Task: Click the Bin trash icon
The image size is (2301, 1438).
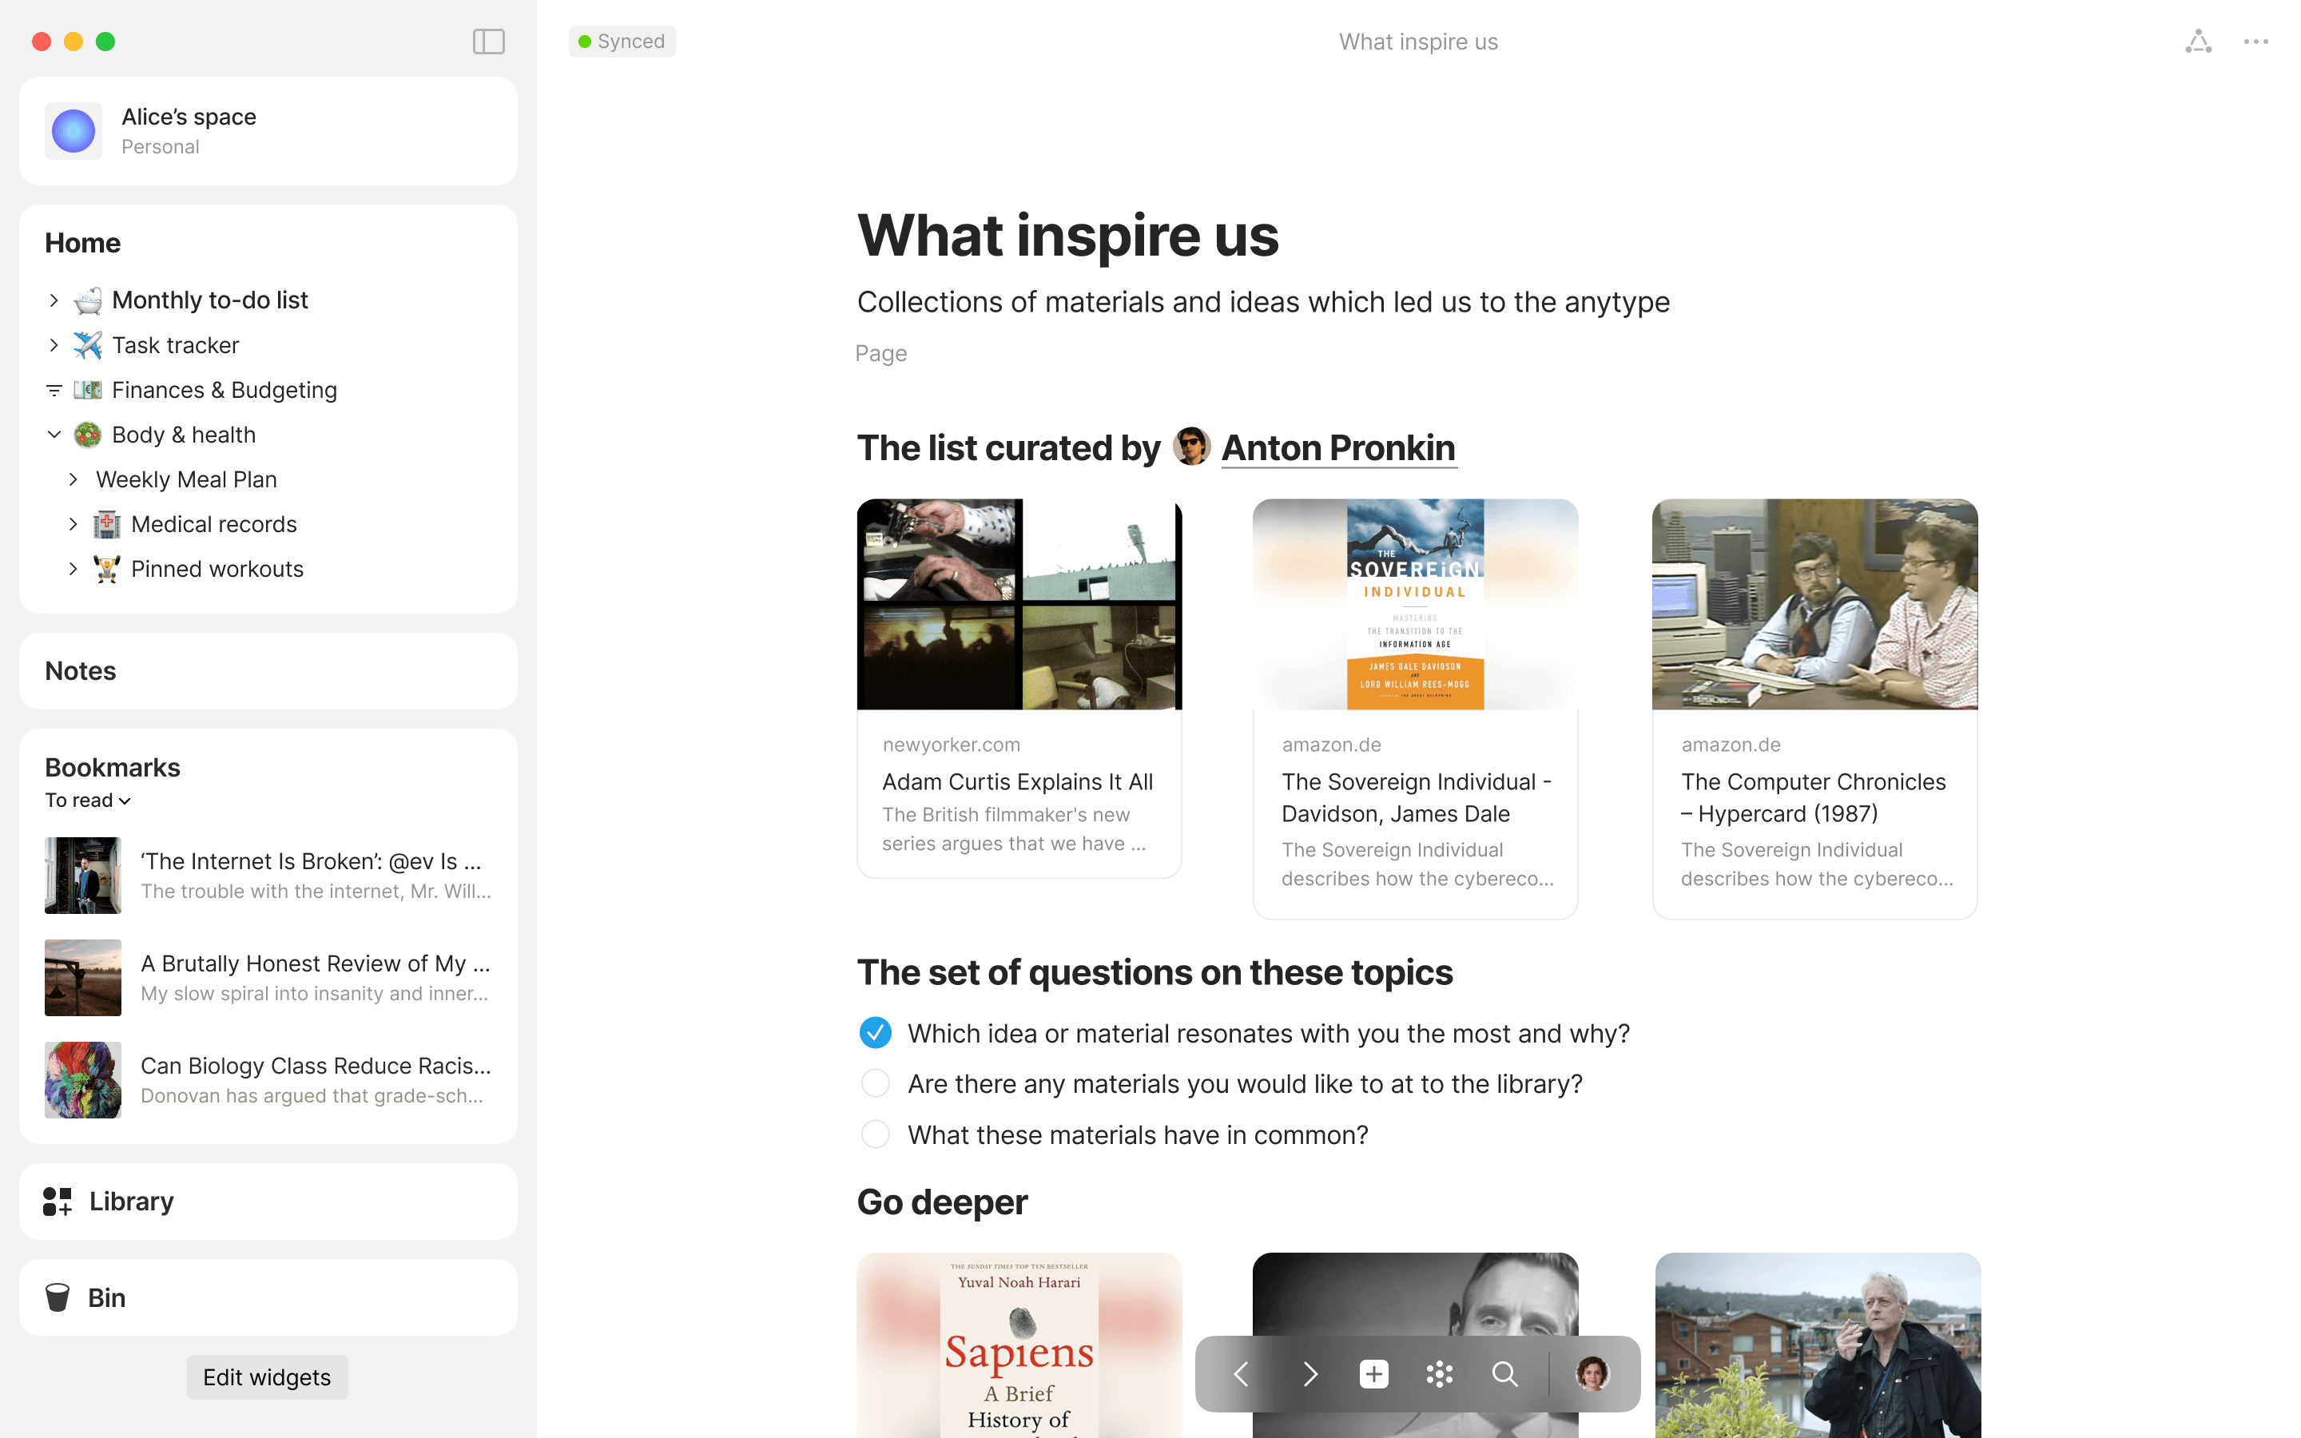Action: click(x=58, y=1297)
